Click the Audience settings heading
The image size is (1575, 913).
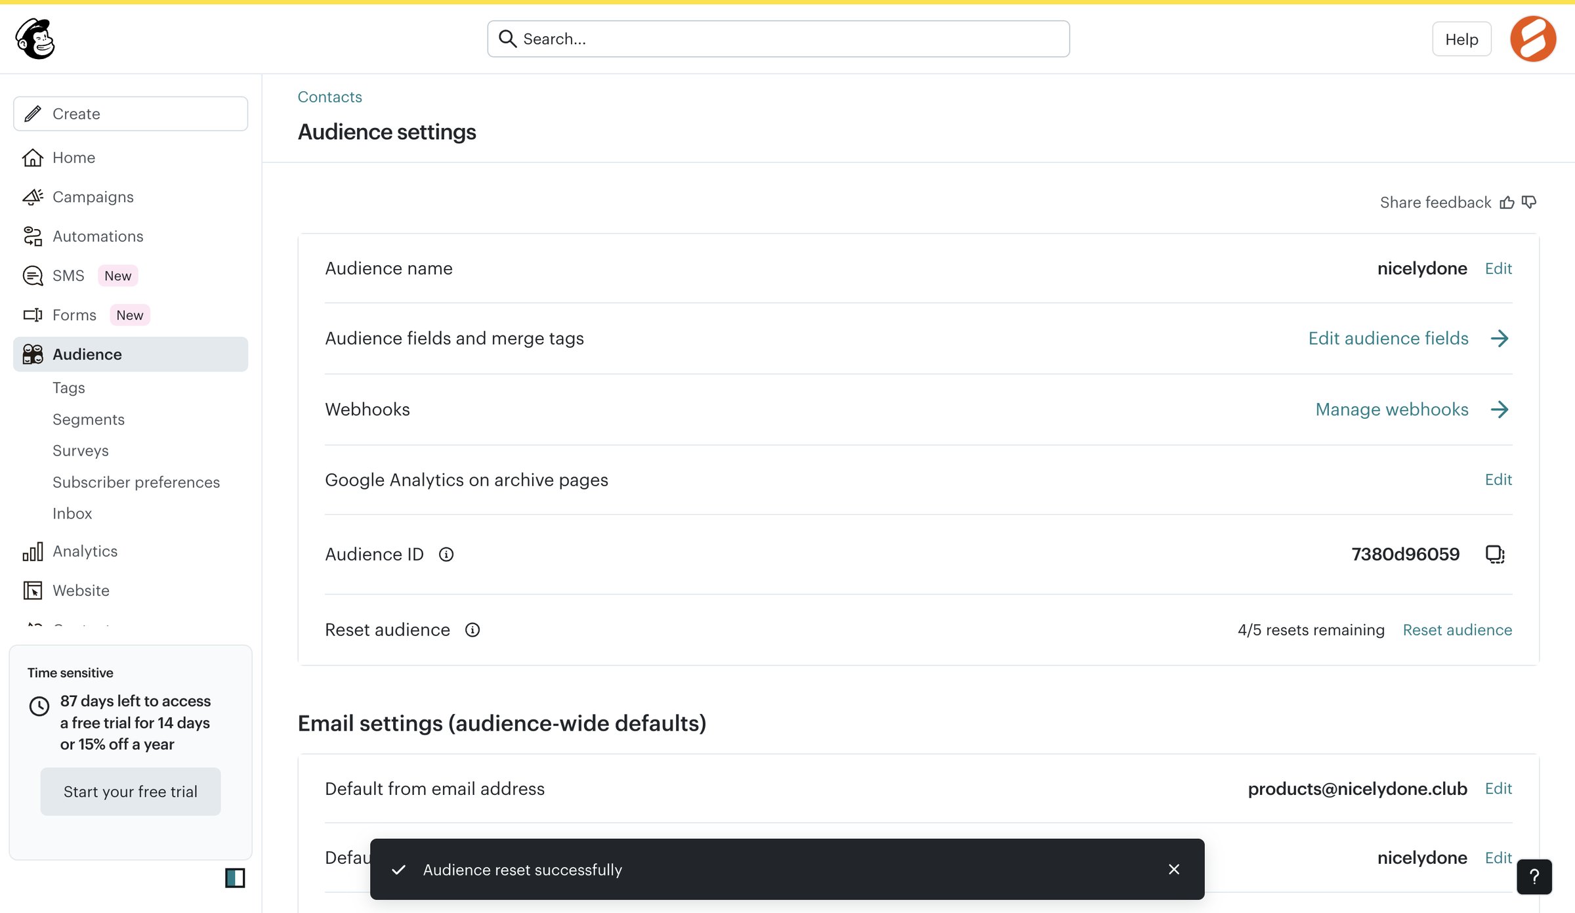(x=387, y=132)
